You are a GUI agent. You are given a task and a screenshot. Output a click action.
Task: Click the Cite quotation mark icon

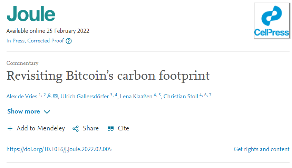[111, 129]
